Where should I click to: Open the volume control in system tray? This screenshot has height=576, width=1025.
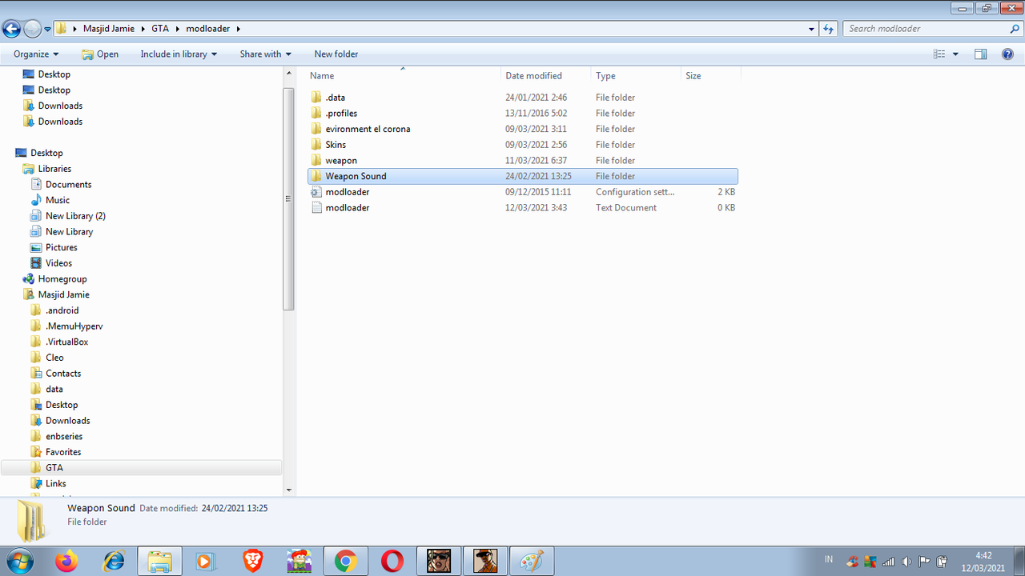pos(906,561)
